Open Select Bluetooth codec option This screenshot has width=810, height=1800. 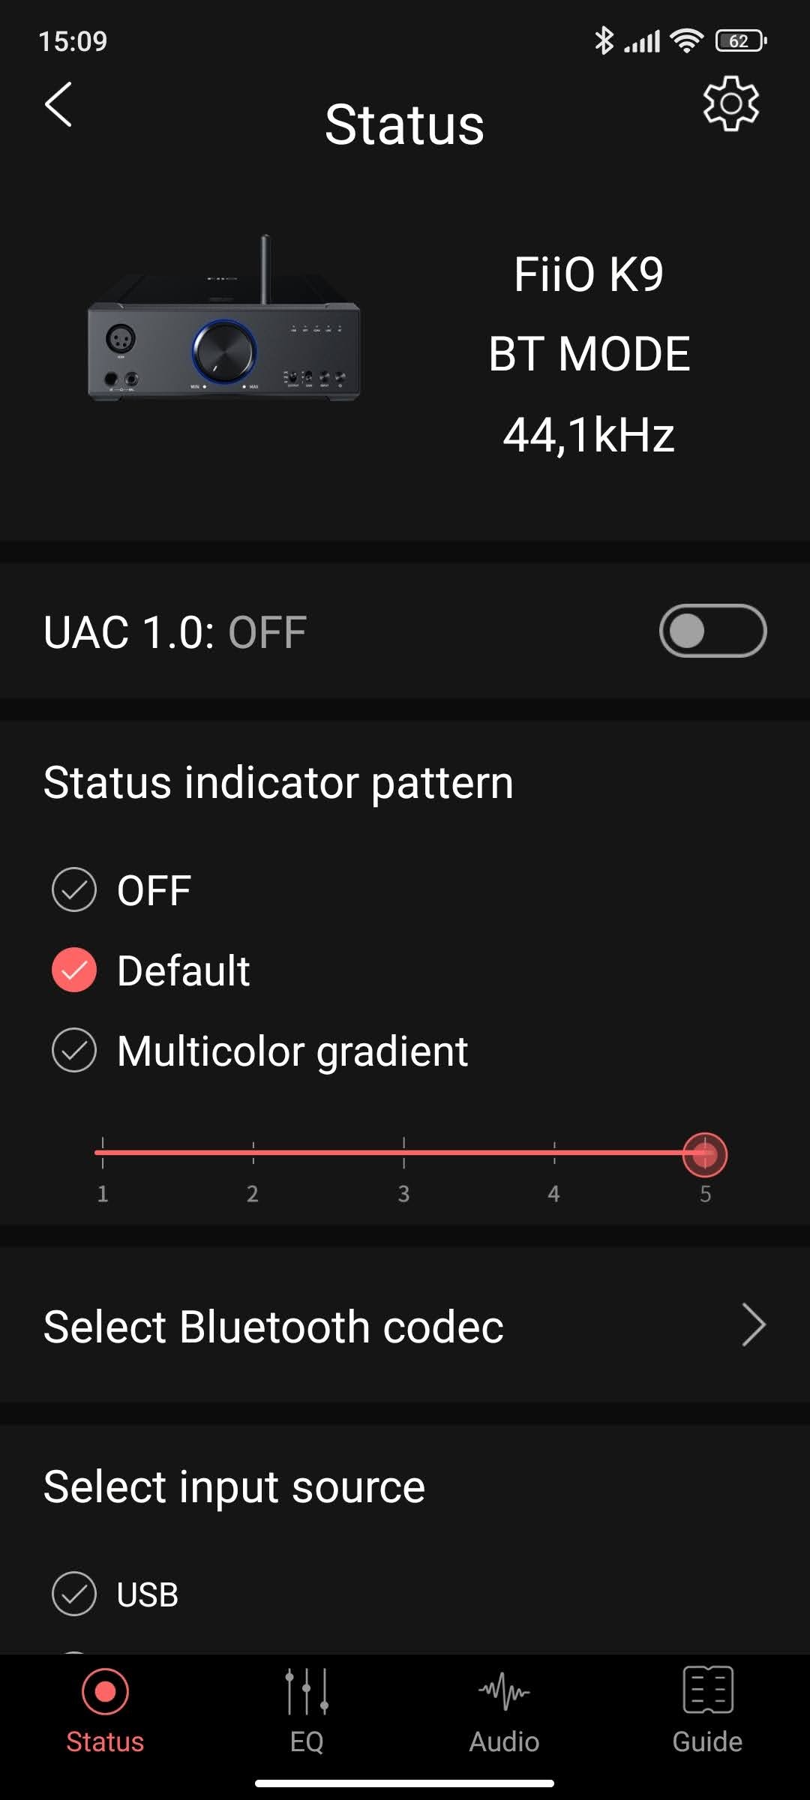(274, 1326)
